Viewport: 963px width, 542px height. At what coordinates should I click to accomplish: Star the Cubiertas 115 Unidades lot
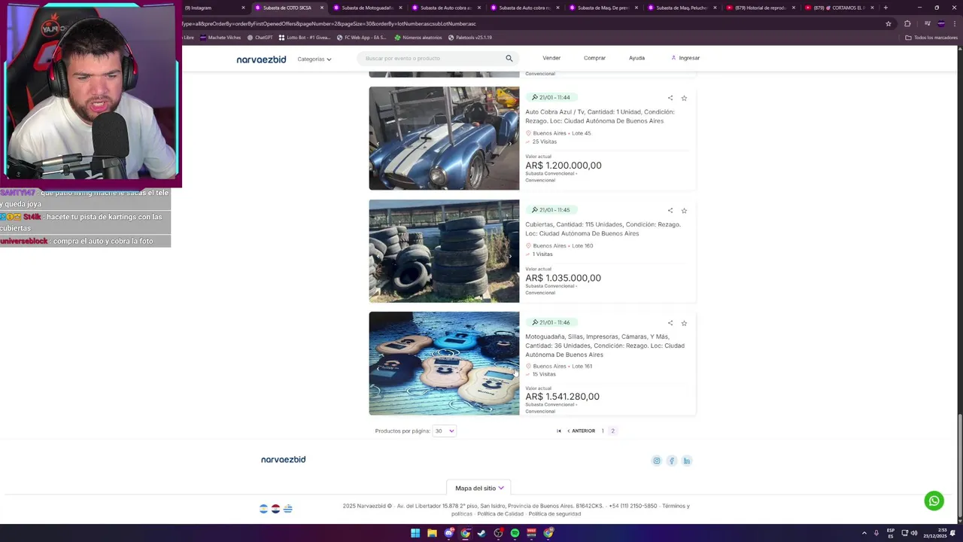[x=684, y=211]
